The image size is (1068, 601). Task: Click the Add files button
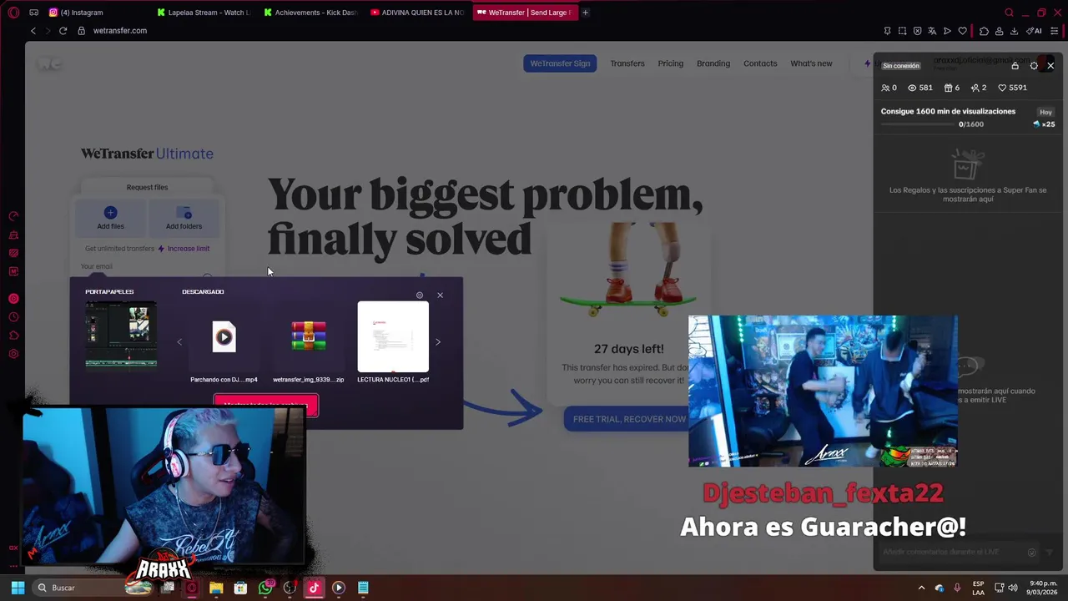[x=110, y=219]
